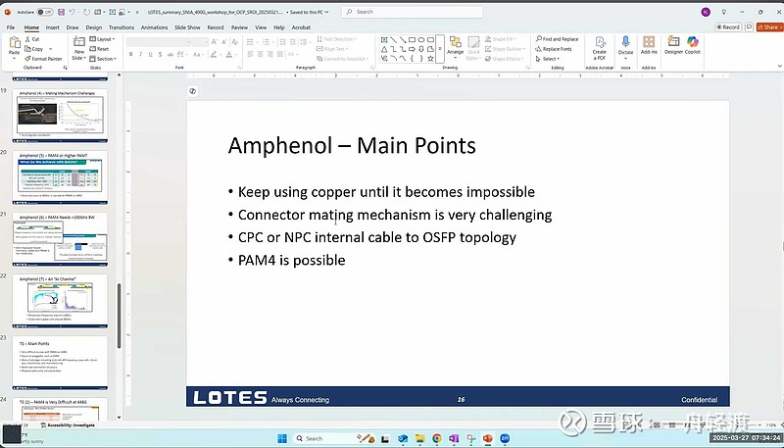Screen dimensions: 784x448
Task: Select slide 20 thumbnail PAM4 or Higher PAM
Action: [x=60, y=177]
